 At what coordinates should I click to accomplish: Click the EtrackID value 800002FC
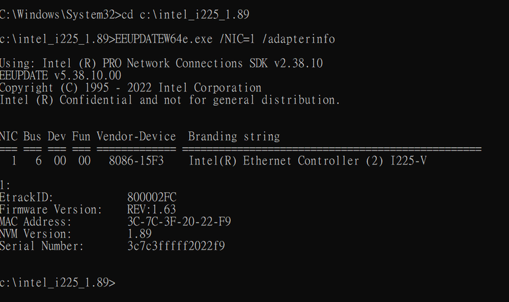151,197
